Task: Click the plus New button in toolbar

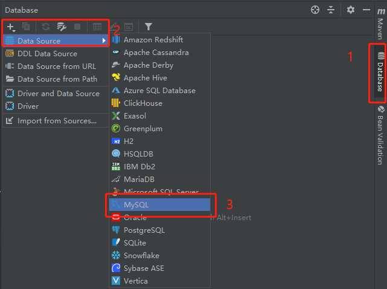Action: [x=11, y=27]
